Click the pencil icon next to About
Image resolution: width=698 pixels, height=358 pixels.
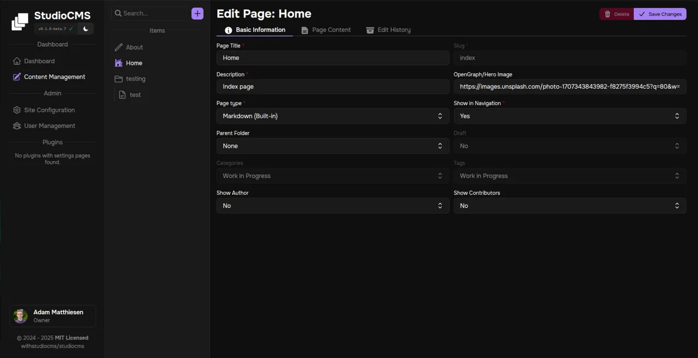click(118, 47)
